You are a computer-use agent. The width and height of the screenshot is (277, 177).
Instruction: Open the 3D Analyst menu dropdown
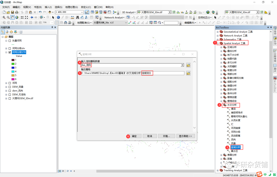[x=129, y=12]
